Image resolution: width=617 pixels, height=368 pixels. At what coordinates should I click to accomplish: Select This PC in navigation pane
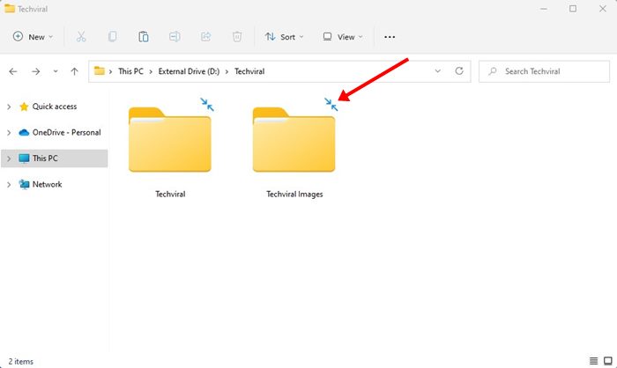[46, 158]
